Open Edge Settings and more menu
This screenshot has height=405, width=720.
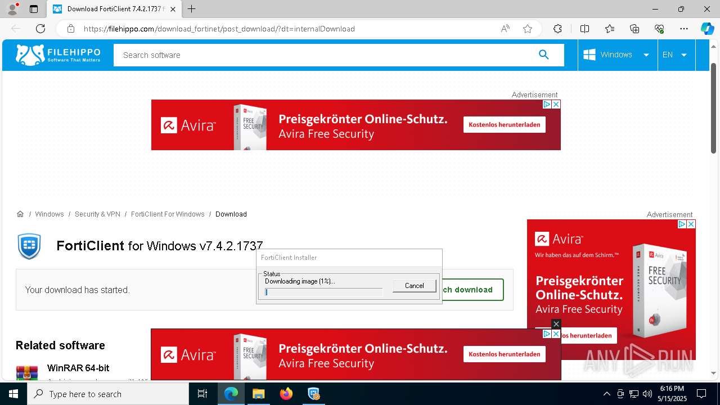pyautogui.click(x=684, y=29)
